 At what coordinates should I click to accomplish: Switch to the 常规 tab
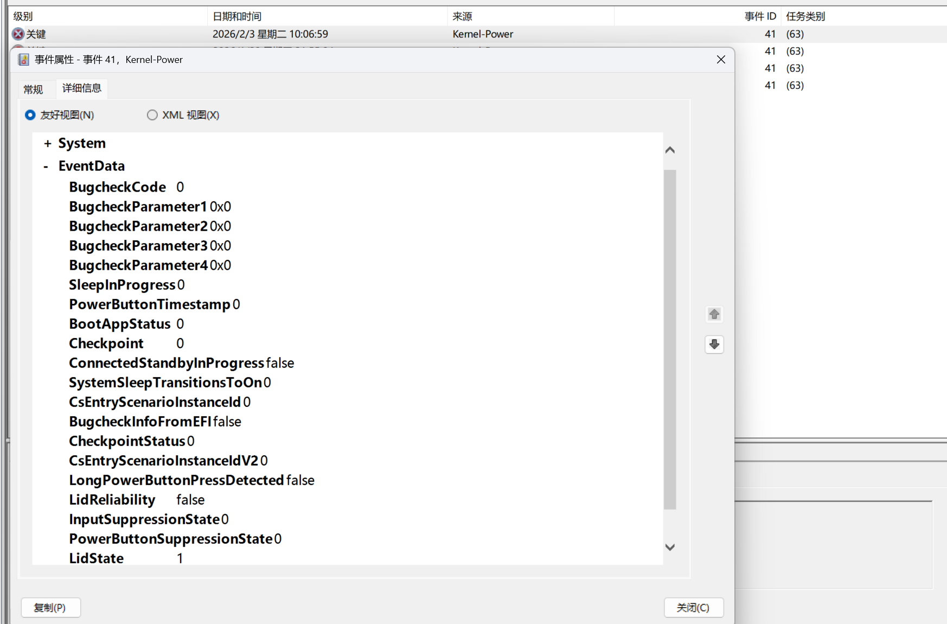pyautogui.click(x=33, y=90)
